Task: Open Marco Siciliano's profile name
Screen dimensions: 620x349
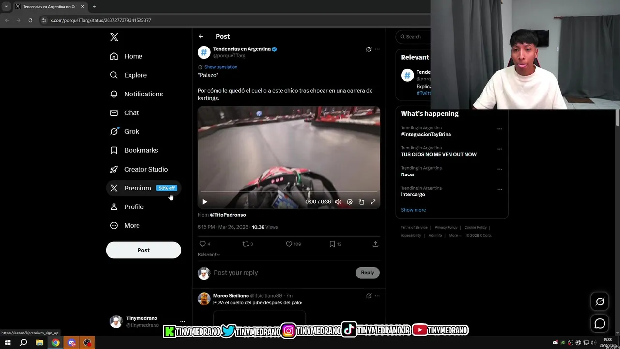Action: coord(231,296)
